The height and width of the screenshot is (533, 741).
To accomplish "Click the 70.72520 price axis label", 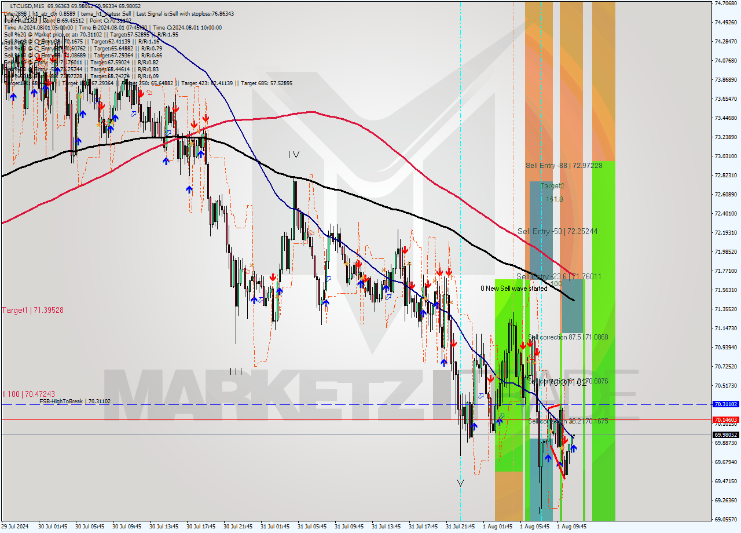I will (x=725, y=366).
